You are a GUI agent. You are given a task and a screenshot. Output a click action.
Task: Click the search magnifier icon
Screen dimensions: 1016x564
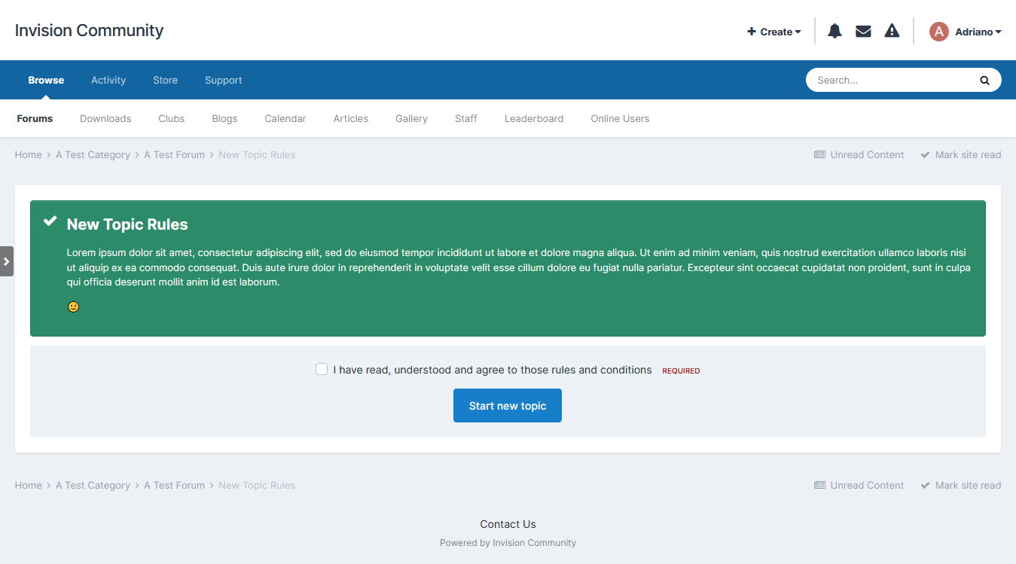[x=984, y=80]
